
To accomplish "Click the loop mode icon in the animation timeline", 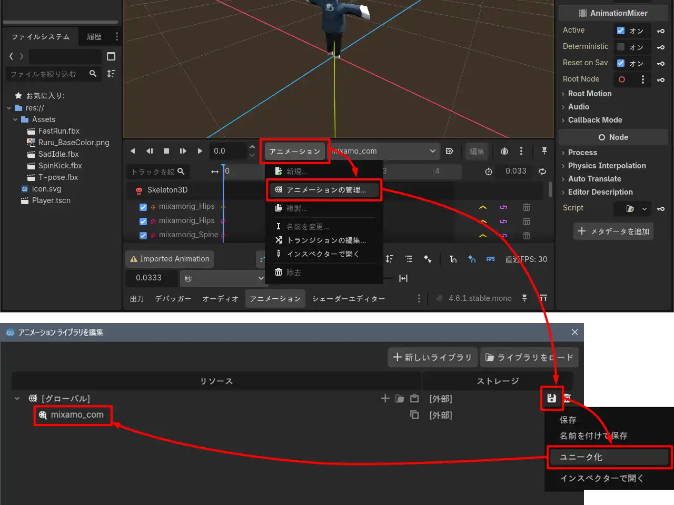I will point(542,171).
